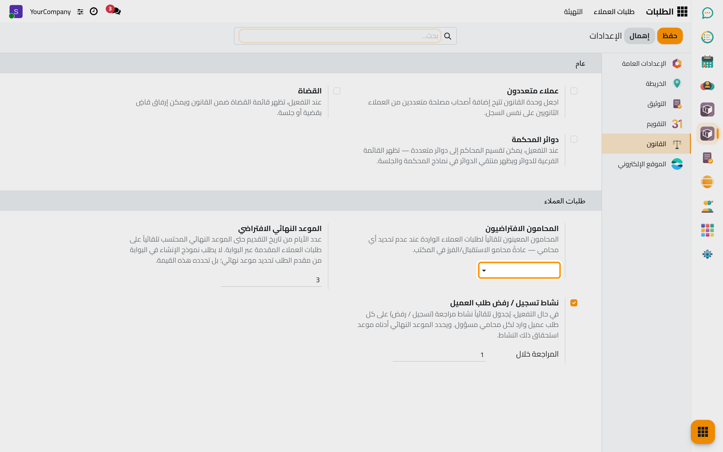The height and width of the screenshot is (452, 723).
Task: Open the highlighted active cube app icon
Action: click(x=707, y=133)
